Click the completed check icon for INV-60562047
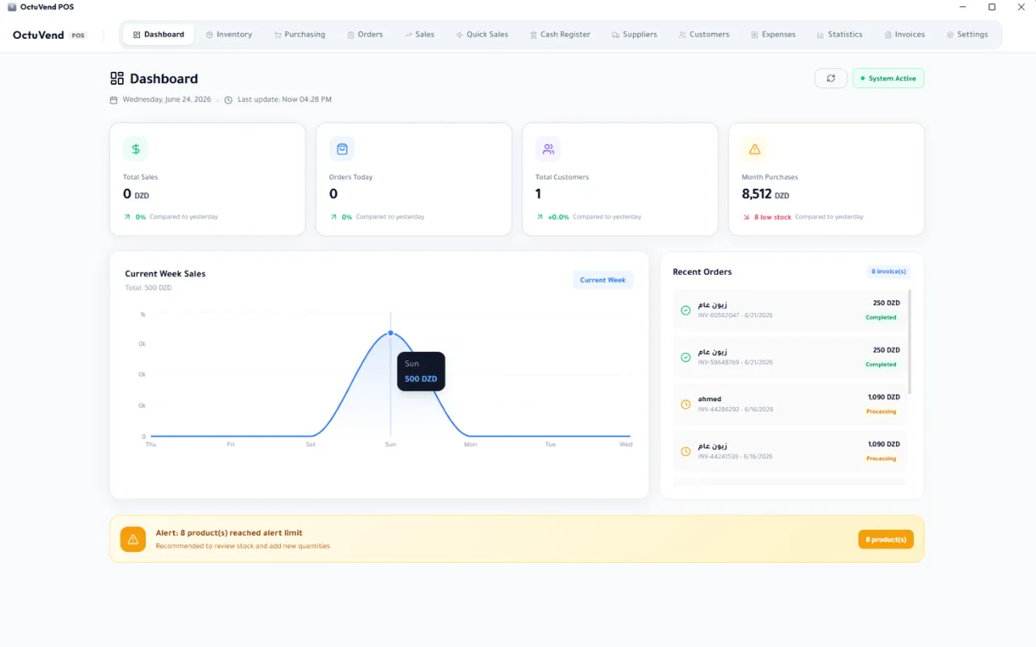Image resolution: width=1036 pixels, height=647 pixels. point(686,310)
